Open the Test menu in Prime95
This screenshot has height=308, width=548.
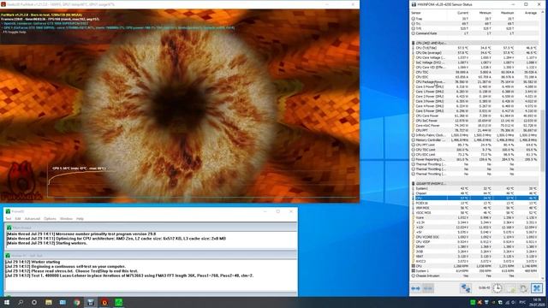9,219
